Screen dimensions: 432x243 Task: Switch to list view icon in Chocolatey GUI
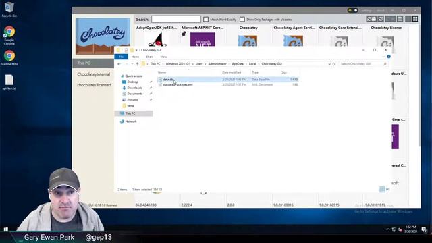[x=408, y=19]
